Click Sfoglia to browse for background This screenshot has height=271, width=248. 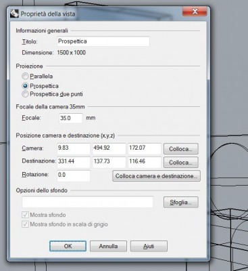[x=181, y=203]
